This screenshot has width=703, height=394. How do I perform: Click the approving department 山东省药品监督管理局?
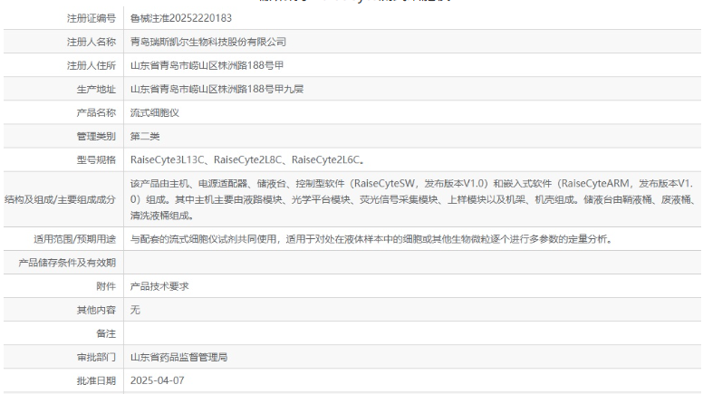tap(178, 357)
